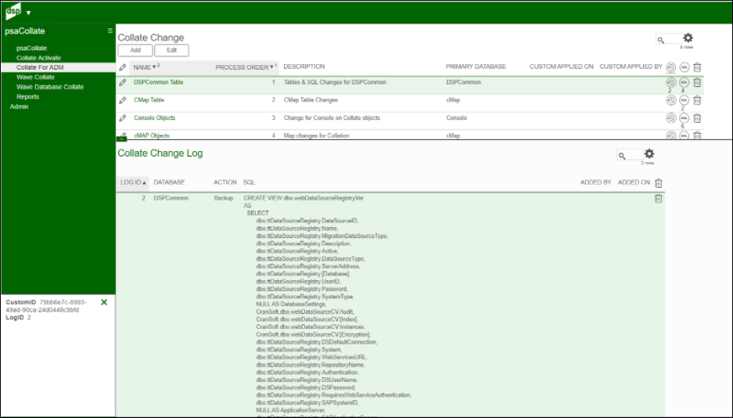The image size is (733, 418).
Task: Expand the arrow beside dsp logo
Action: click(28, 13)
